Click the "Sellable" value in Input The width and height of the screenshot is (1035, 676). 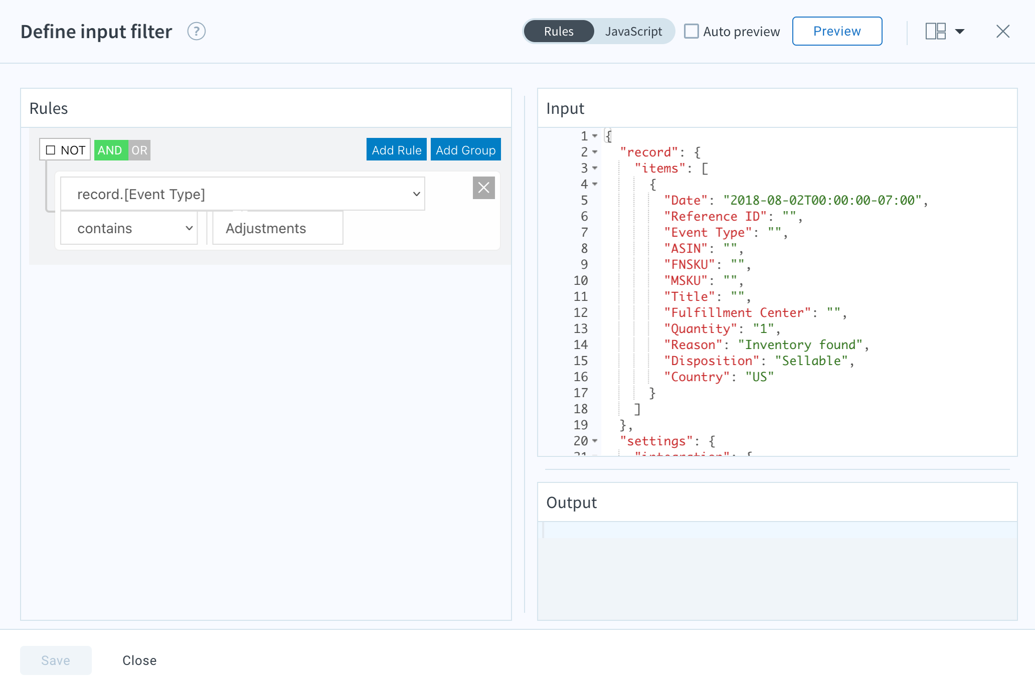coord(811,361)
